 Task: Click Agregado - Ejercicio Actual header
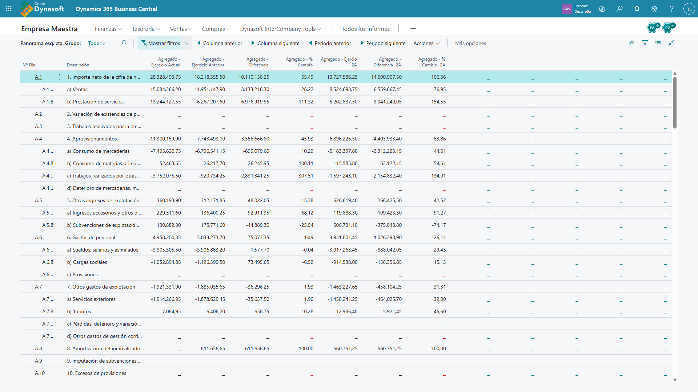click(166, 62)
